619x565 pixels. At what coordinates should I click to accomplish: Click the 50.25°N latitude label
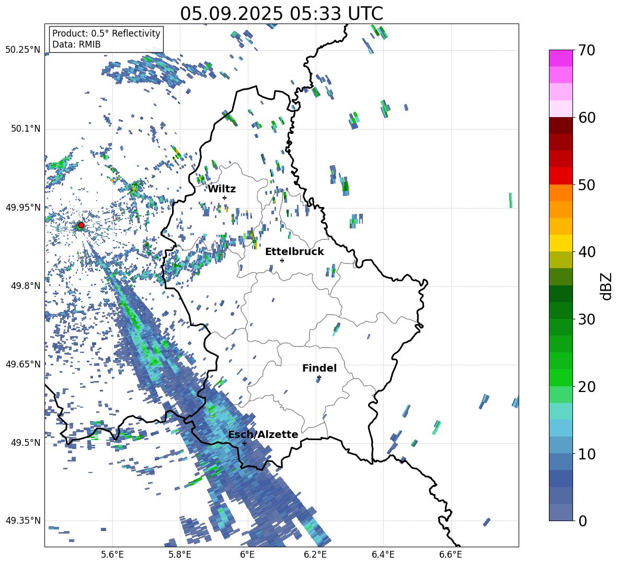[23, 50]
